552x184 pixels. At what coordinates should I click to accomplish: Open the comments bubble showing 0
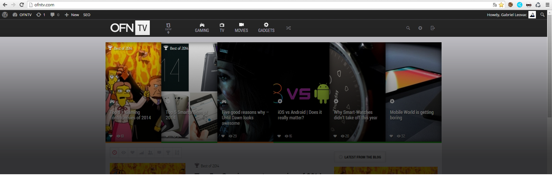pos(55,15)
